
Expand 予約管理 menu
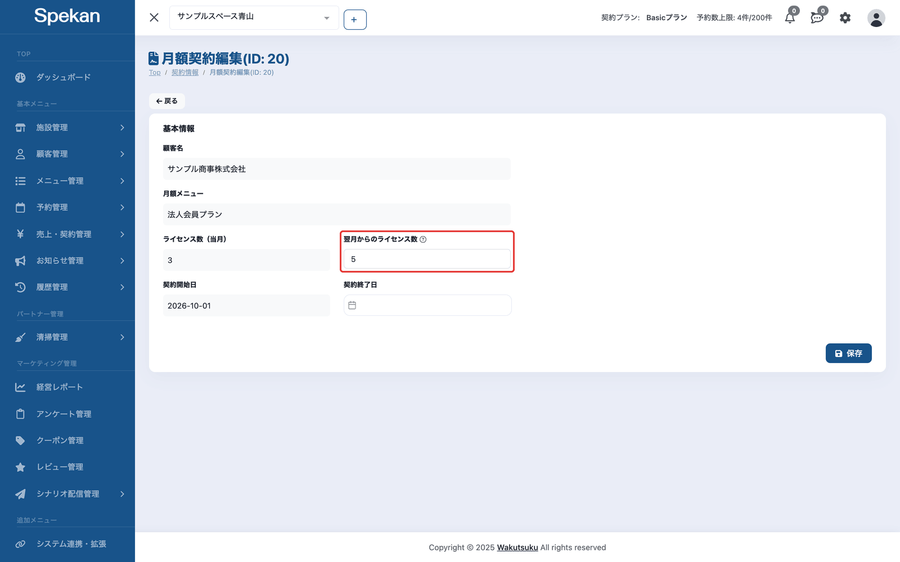pyautogui.click(x=67, y=207)
